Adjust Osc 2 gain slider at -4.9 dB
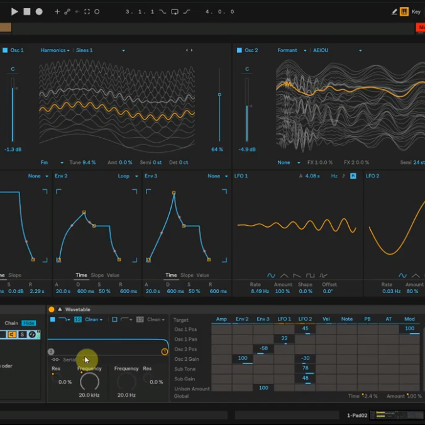This screenshot has width=425, height=425. click(247, 110)
